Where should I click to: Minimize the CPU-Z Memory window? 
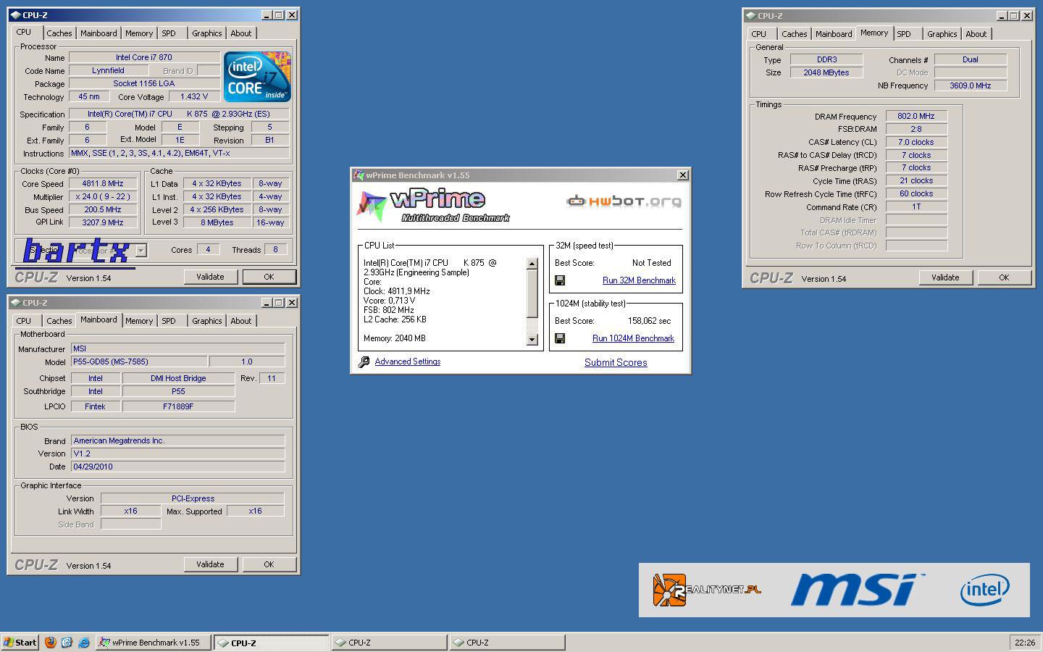click(1002, 16)
